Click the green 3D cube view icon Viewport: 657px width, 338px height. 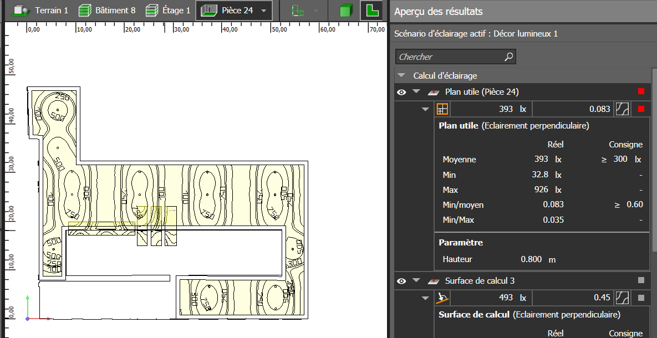[347, 11]
